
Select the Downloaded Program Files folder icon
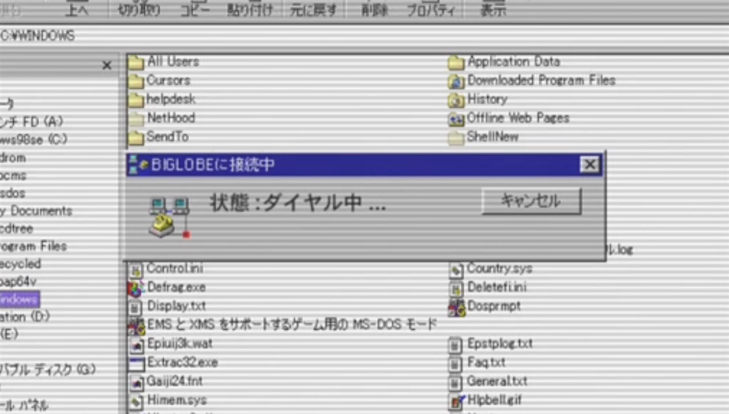pos(456,81)
